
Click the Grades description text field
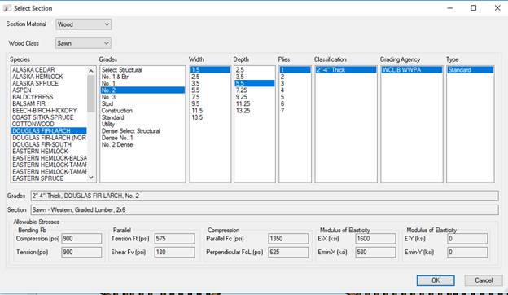click(265, 196)
